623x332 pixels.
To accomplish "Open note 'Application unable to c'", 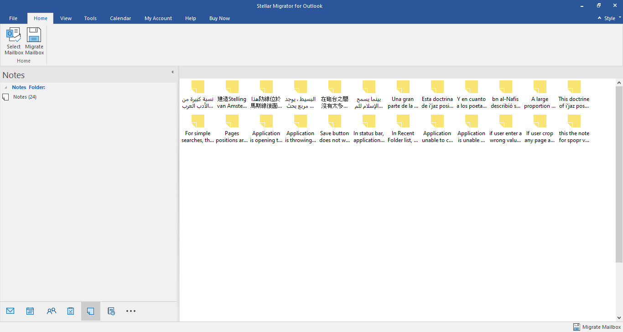I will click(437, 129).
